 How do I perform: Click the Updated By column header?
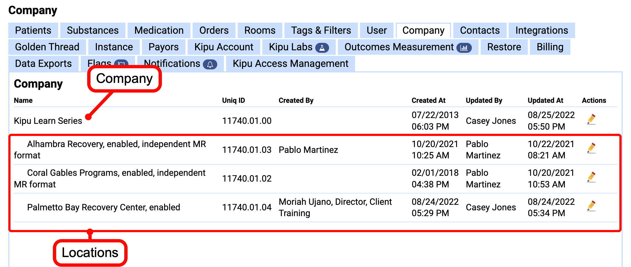[x=484, y=100]
